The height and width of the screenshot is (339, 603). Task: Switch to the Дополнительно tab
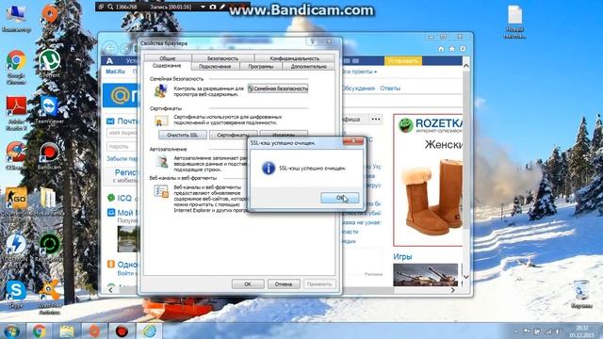coord(308,67)
